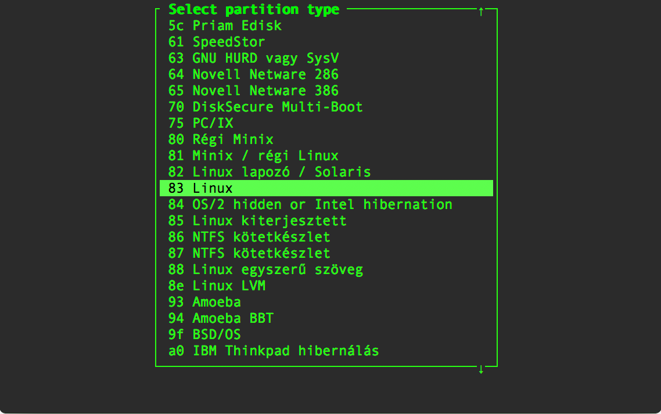Choose 81 Minix / régi Linux
Image resolution: width=661 pixels, height=414 pixels.
[326, 156]
